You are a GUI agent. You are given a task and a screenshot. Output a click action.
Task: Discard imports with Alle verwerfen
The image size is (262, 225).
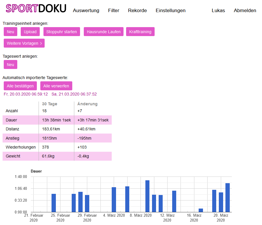[56, 86]
